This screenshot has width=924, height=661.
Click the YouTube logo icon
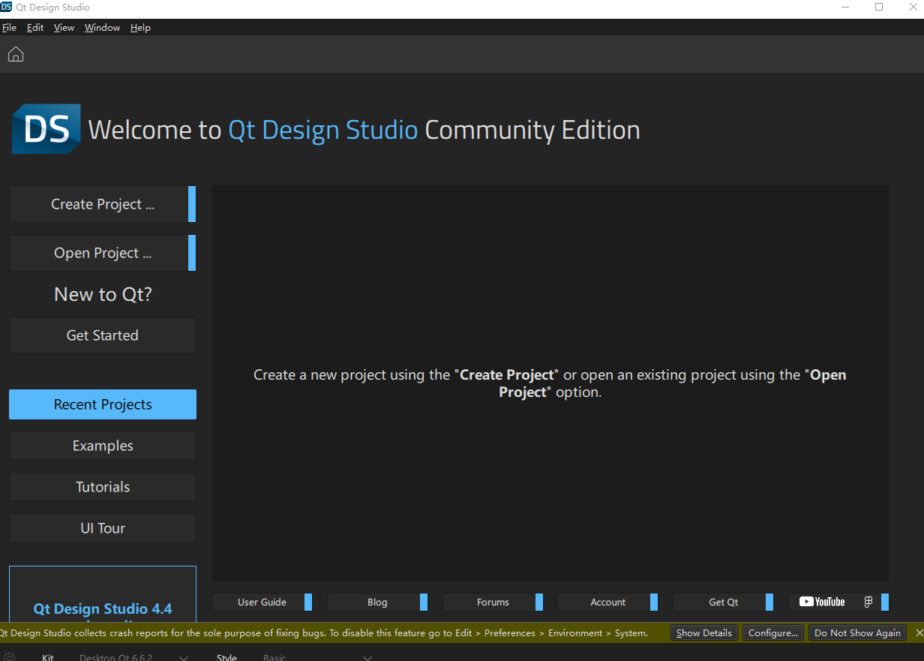point(822,602)
